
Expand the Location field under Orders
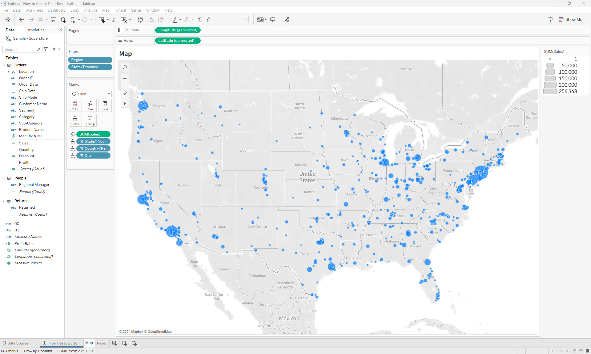(8, 72)
